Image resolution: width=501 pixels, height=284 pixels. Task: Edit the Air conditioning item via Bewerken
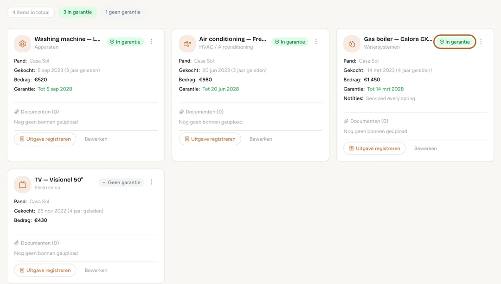click(261, 139)
